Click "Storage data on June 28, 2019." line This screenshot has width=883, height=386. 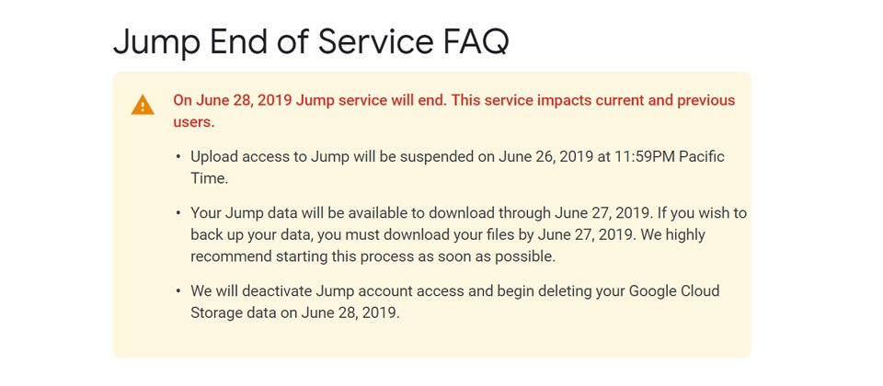(x=296, y=312)
